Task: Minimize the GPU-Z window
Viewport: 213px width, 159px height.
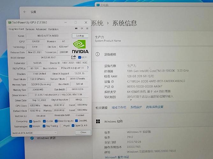Action: pyautogui.click(x=65, y=22)
